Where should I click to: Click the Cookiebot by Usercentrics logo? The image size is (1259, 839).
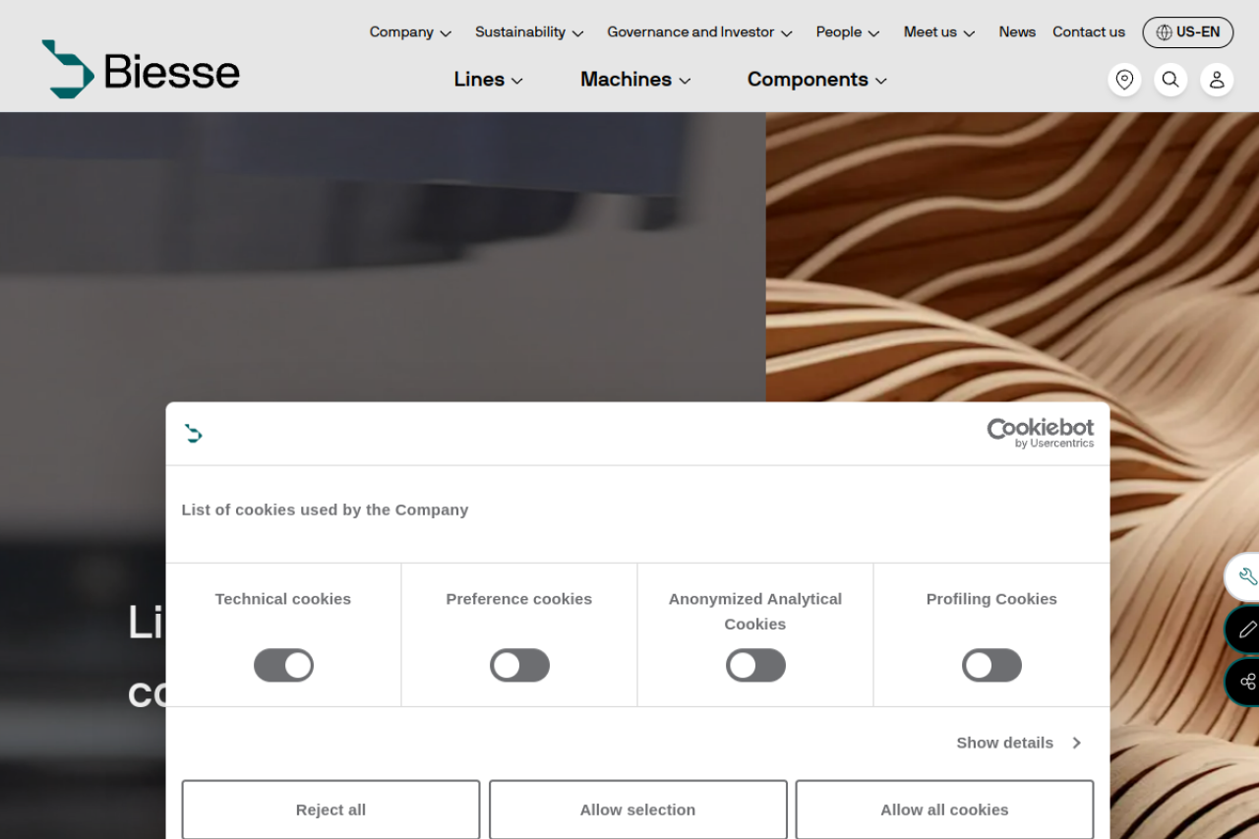(x=1040, y=433)
